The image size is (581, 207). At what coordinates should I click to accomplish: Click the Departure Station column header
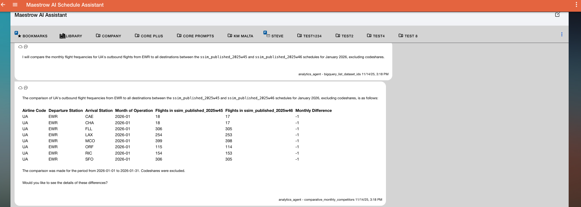[66, 110]
